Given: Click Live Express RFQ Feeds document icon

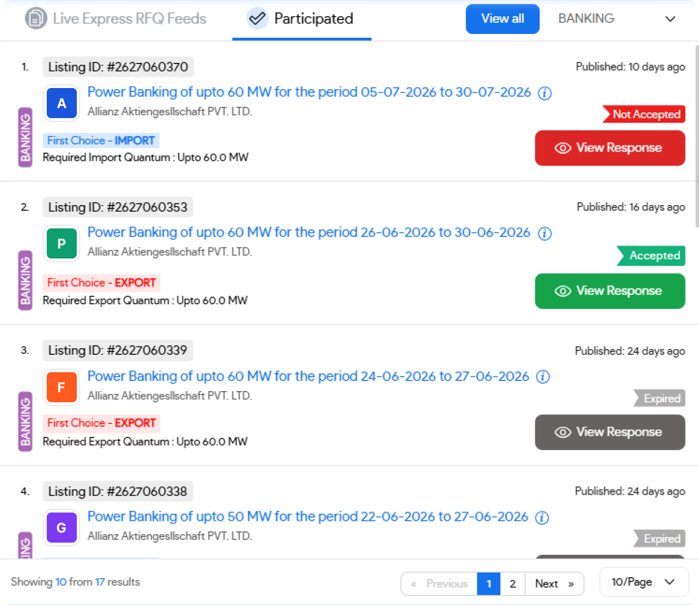Looking at the screenshot, I should 36,18.
